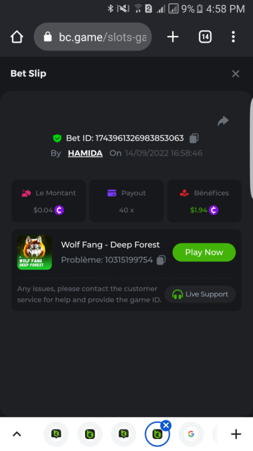Share the bet slip using the arrow icon
Screen dimensions: 253x451
point(223,121)
